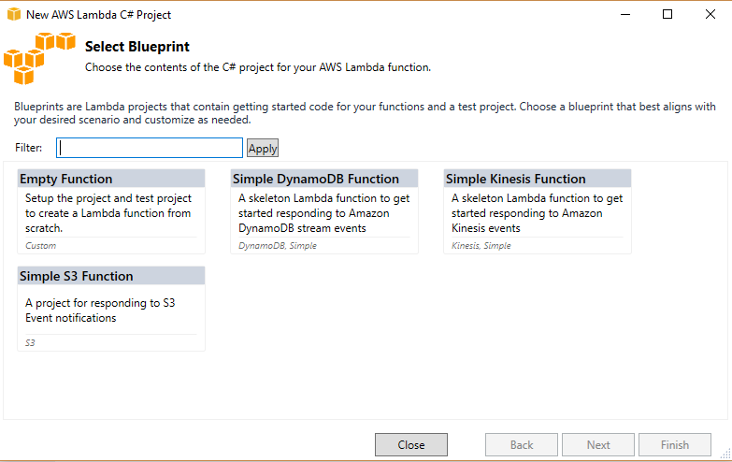
Task: Proceed with the Next button
Action: 598,445
